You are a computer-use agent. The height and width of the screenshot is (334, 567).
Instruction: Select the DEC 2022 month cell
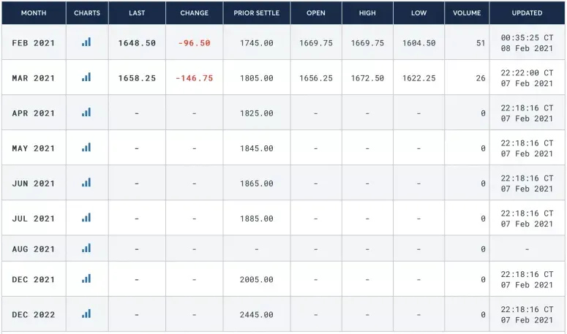pos(33,314)
